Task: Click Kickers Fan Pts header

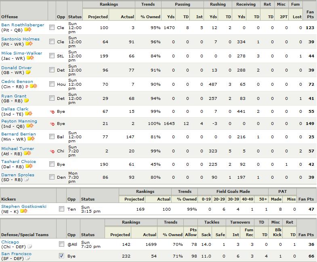Action: tap(306, 199)
